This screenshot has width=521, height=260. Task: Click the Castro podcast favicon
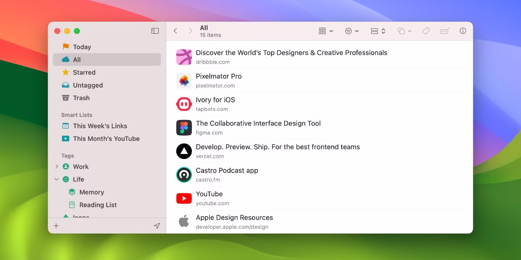point(184,175)
